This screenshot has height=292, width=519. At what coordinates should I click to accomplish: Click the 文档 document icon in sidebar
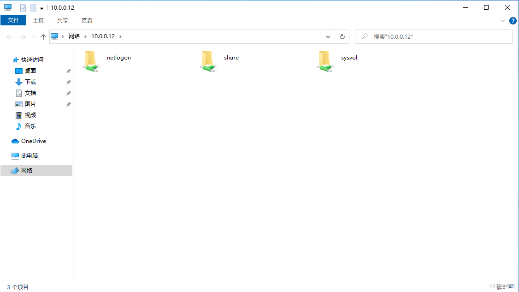(19, 93)
